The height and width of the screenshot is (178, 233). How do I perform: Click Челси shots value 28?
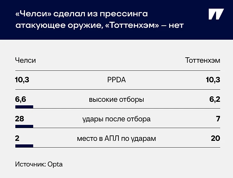(19, 119)
